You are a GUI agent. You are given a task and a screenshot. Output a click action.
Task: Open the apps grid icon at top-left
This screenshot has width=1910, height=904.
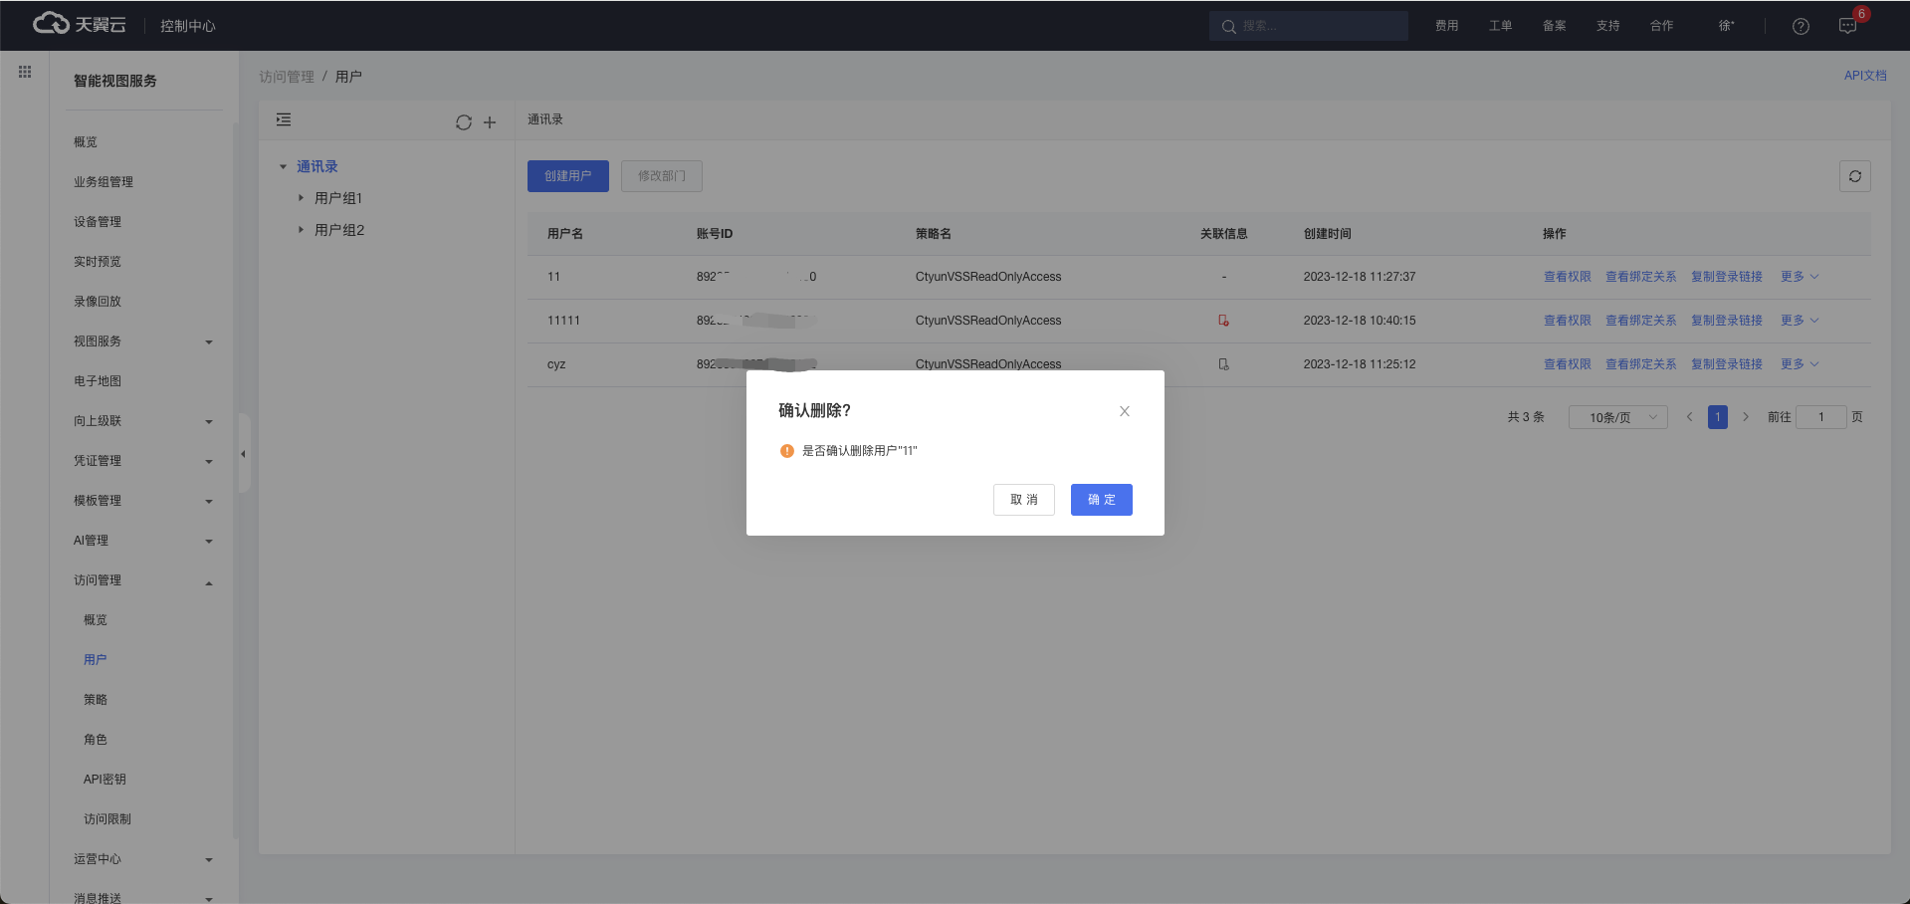click(25, 72)
